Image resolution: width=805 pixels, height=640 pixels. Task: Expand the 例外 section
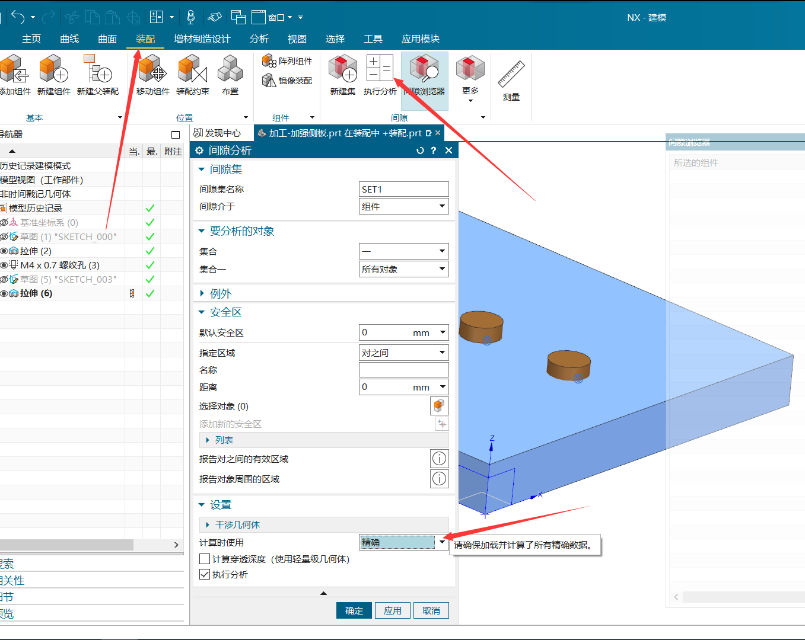[x=215, y=293]
